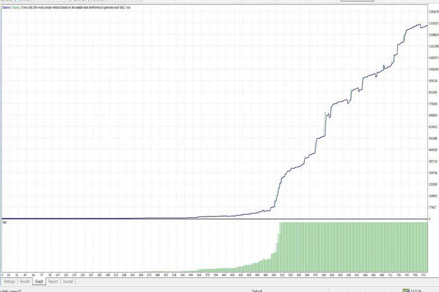439x292 pixels.
Task: Click the 11/1 kb traffic indicator
Action: 416,291
